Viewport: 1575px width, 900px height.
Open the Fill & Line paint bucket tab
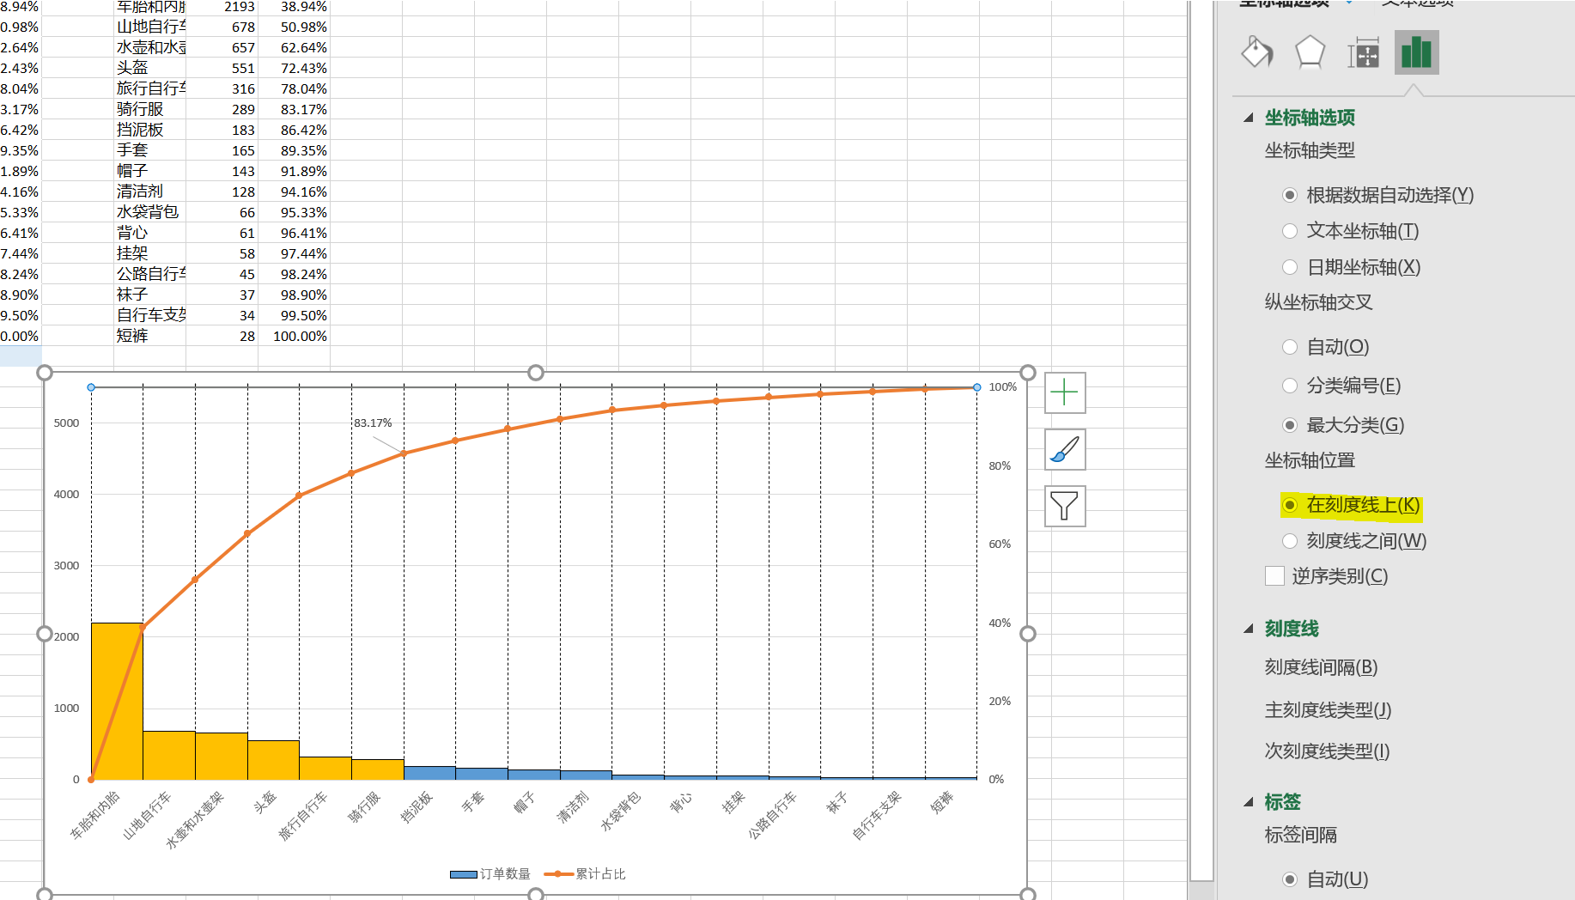(x=1257, y=52)
